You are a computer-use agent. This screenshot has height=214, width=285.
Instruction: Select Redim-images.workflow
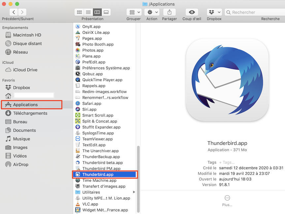[105, 92]
